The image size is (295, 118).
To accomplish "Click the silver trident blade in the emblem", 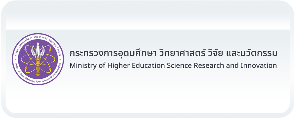I will (38, 48).
